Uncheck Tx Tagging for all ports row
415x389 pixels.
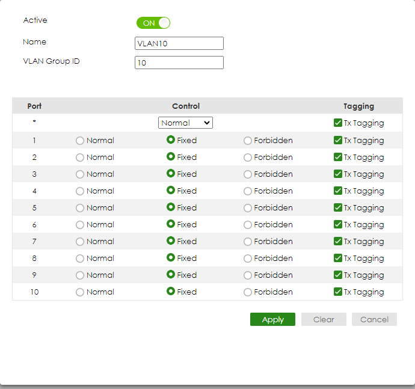338,123
